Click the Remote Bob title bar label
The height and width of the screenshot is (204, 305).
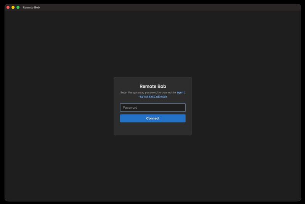(x=31, y=7)
